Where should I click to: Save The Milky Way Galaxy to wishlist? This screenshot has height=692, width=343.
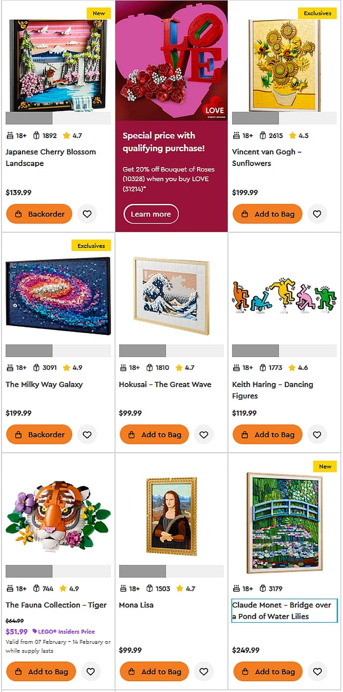[87, 435]
